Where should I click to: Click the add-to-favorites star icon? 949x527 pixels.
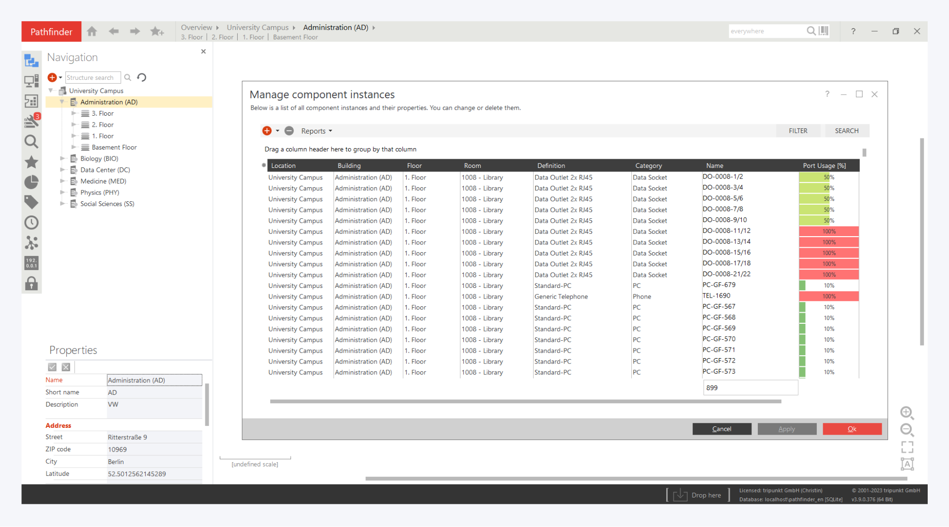pyautogui.click(x=157, y=31)
